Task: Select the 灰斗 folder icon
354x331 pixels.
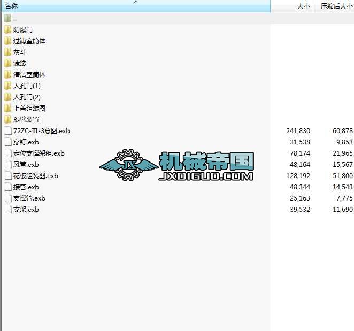Action: tap(7, 52)
